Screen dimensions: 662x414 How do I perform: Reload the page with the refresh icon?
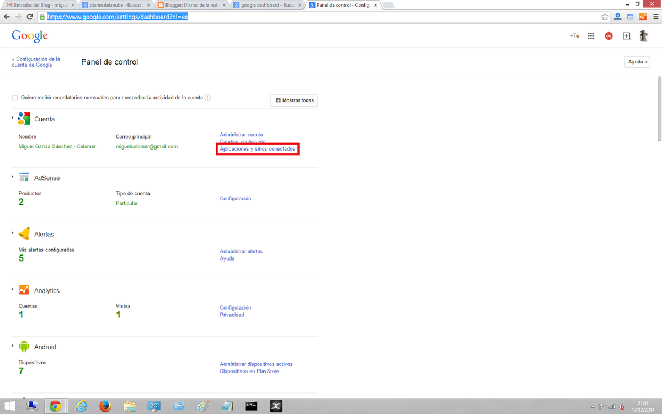click(x=30, y=17)
